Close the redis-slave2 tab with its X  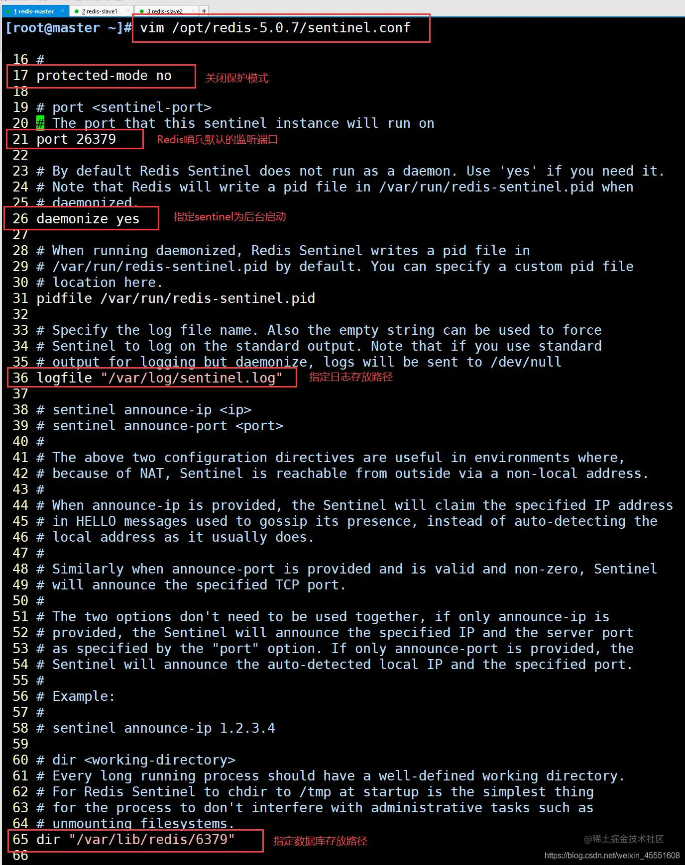coord(193,11)
